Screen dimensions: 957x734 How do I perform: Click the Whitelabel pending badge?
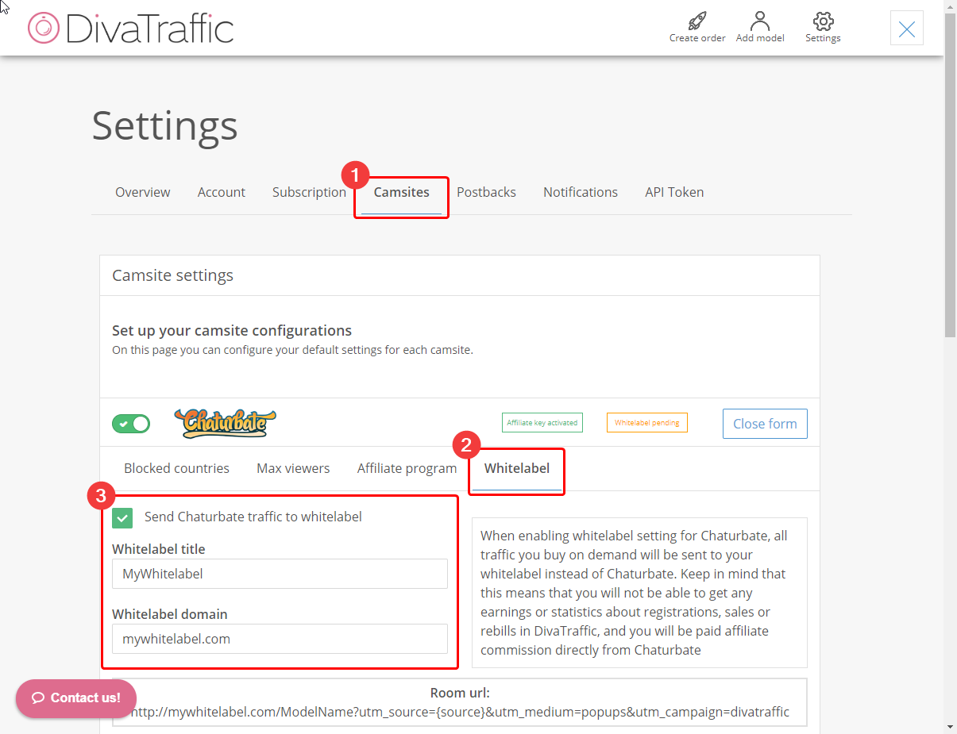coord(647,423)
